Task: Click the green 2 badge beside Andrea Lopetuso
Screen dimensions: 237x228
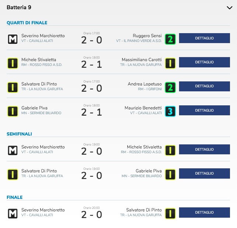Action: point(170,87)
